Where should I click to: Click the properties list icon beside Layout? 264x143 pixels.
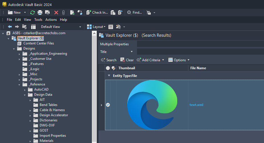tap(111, 27)
